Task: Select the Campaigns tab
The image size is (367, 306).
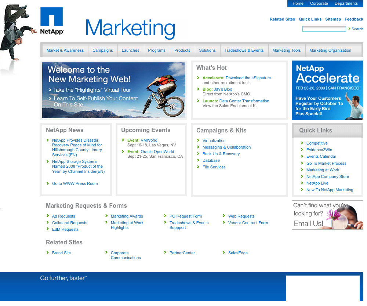Action: pos(102,50)
